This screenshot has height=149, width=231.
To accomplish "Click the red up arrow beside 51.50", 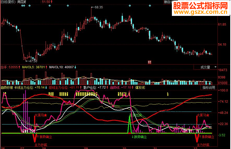I will click(x=52, y=2).
